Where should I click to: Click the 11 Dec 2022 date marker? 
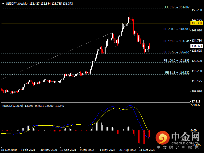tap(147, 150)
